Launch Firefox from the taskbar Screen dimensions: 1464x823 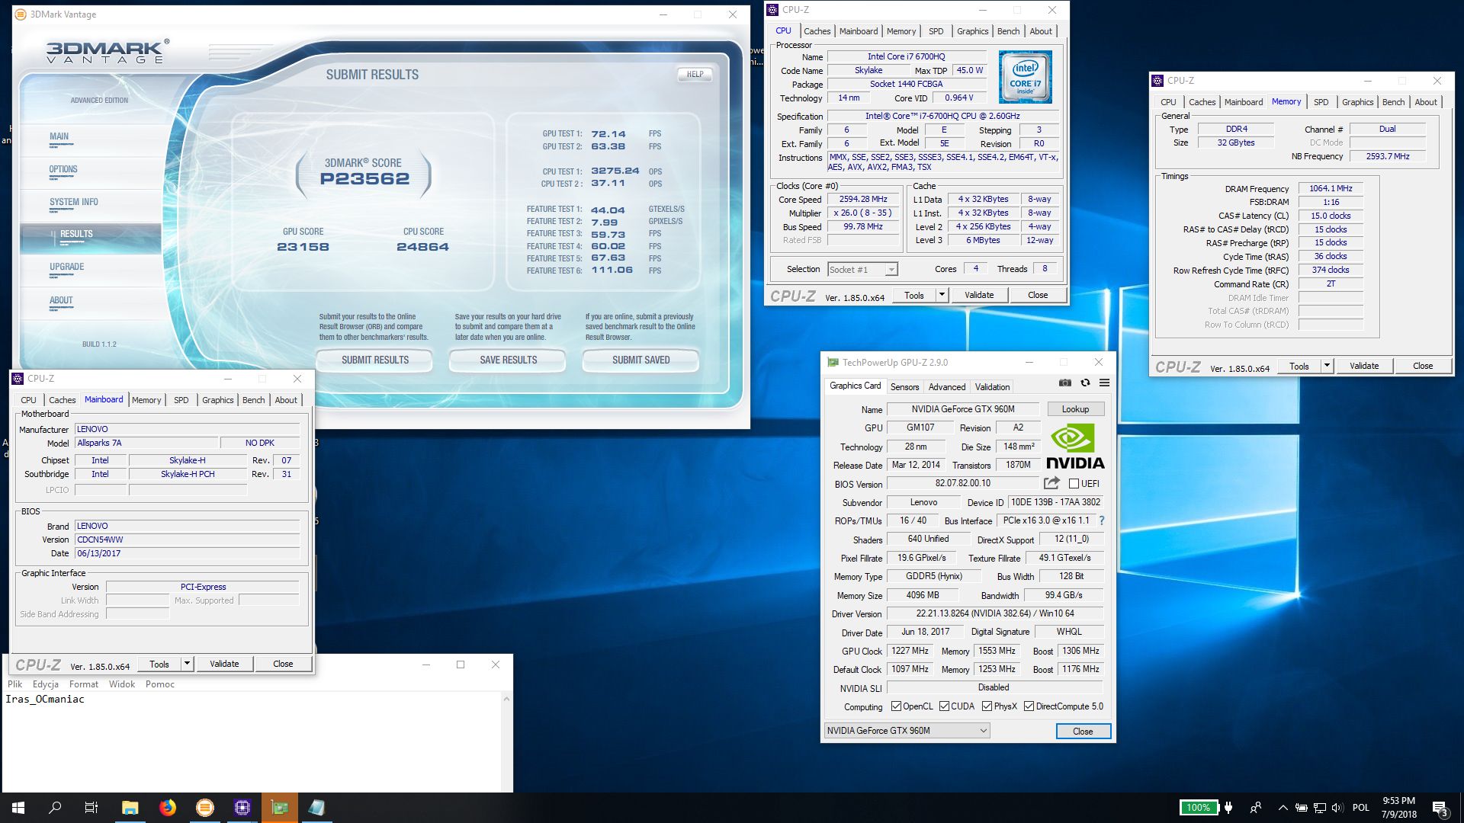pos(168,808)
